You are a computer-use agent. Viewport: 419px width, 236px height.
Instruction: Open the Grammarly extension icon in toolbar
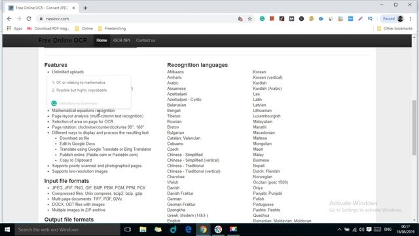(x=262, y=19)
